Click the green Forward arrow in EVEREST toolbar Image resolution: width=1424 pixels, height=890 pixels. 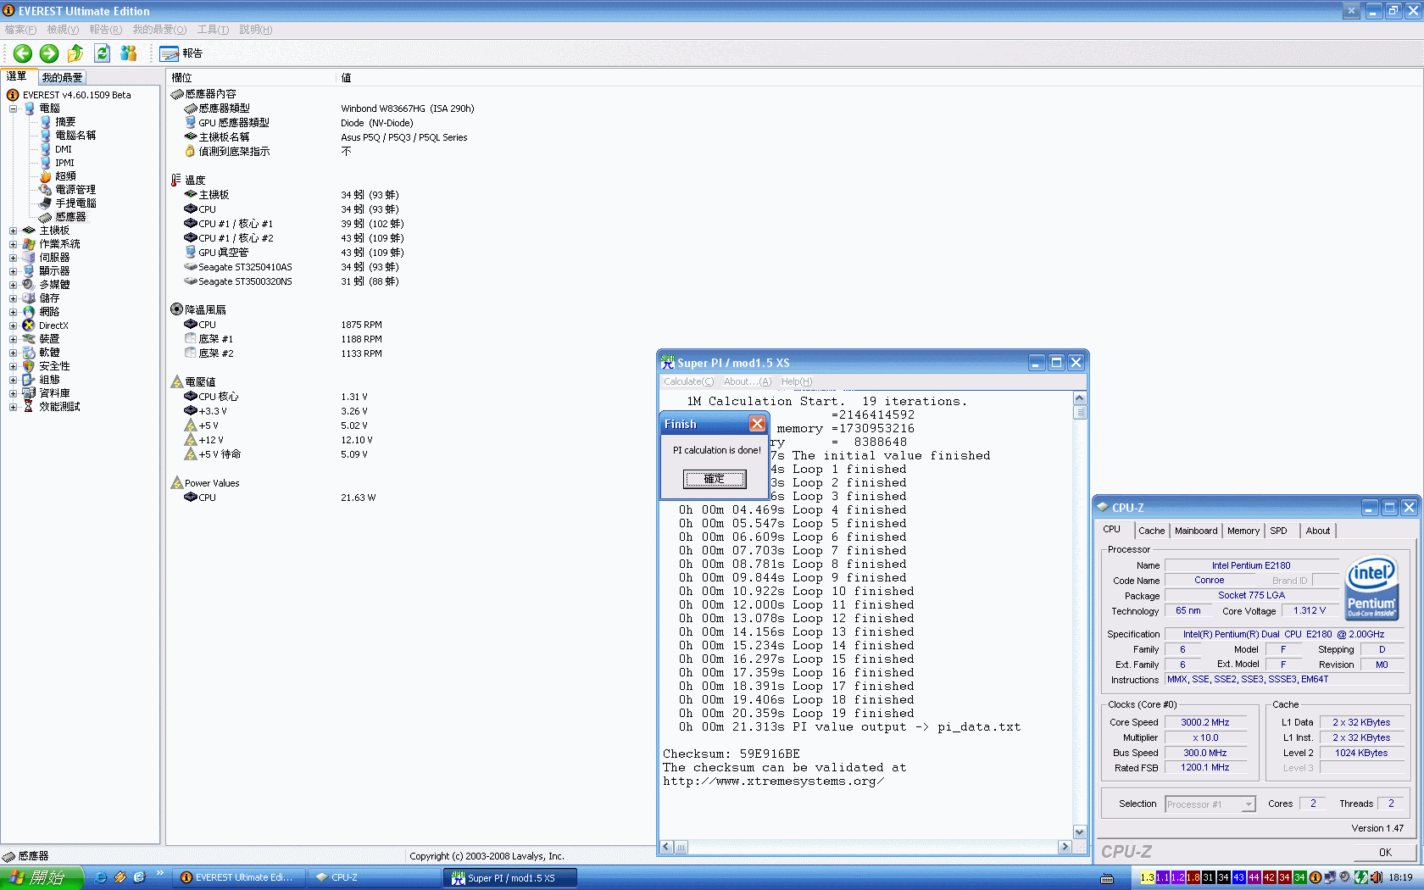pyautogui.click(x=49, y=53)
